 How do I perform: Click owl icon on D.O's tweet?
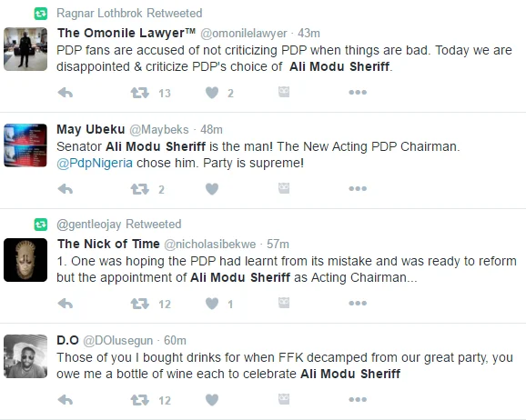click(284, 399)
